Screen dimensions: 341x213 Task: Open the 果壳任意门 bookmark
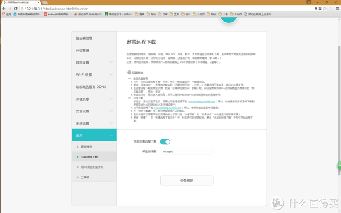click(x=118, y=14)
